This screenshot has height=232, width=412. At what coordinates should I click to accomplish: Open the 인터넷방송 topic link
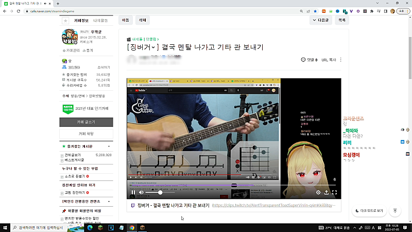tap(97, 96)
